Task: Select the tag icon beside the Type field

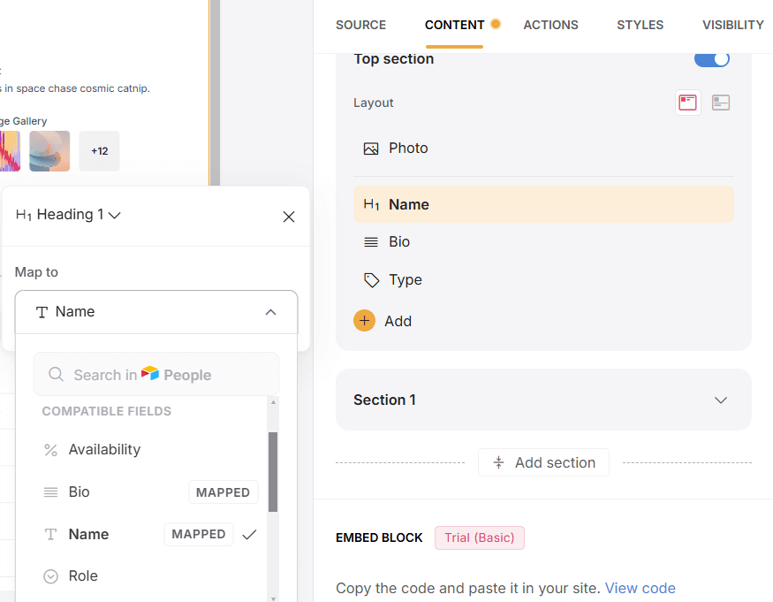Action: click(372, 280)
